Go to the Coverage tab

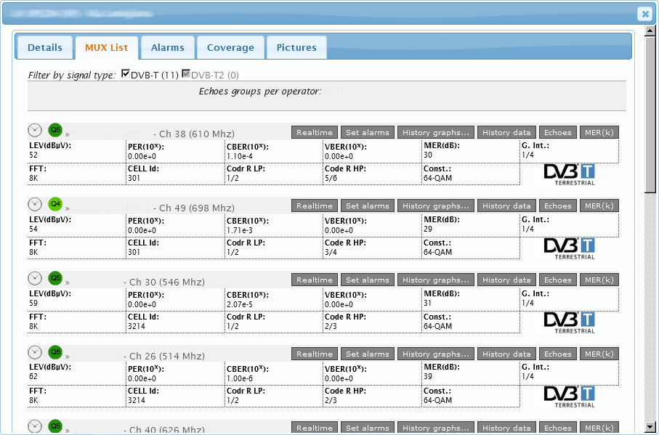(x=230, y=47)
